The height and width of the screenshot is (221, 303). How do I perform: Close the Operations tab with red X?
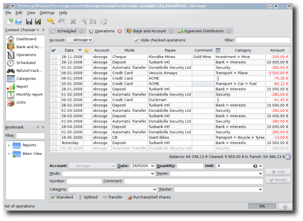click(120, 31)
